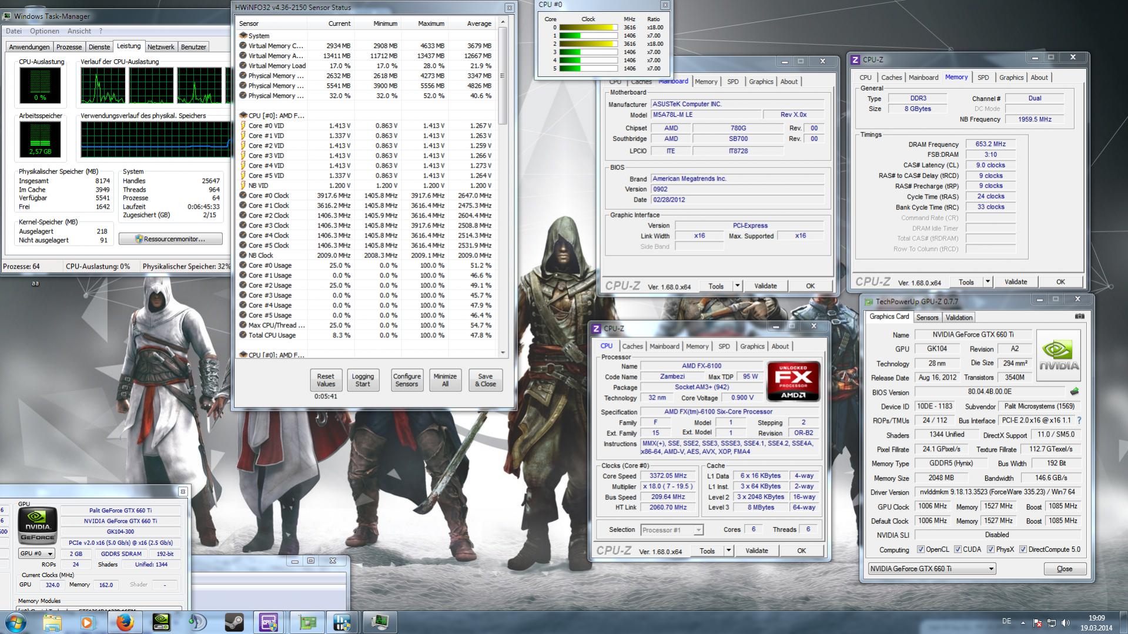Open Windows Explorer from the taskbar
This screenshot has width=1128, height=634.
click(x=52, y=622)
